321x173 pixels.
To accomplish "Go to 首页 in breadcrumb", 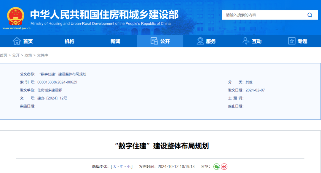I will pyautogui.click(x=4, y=55).
